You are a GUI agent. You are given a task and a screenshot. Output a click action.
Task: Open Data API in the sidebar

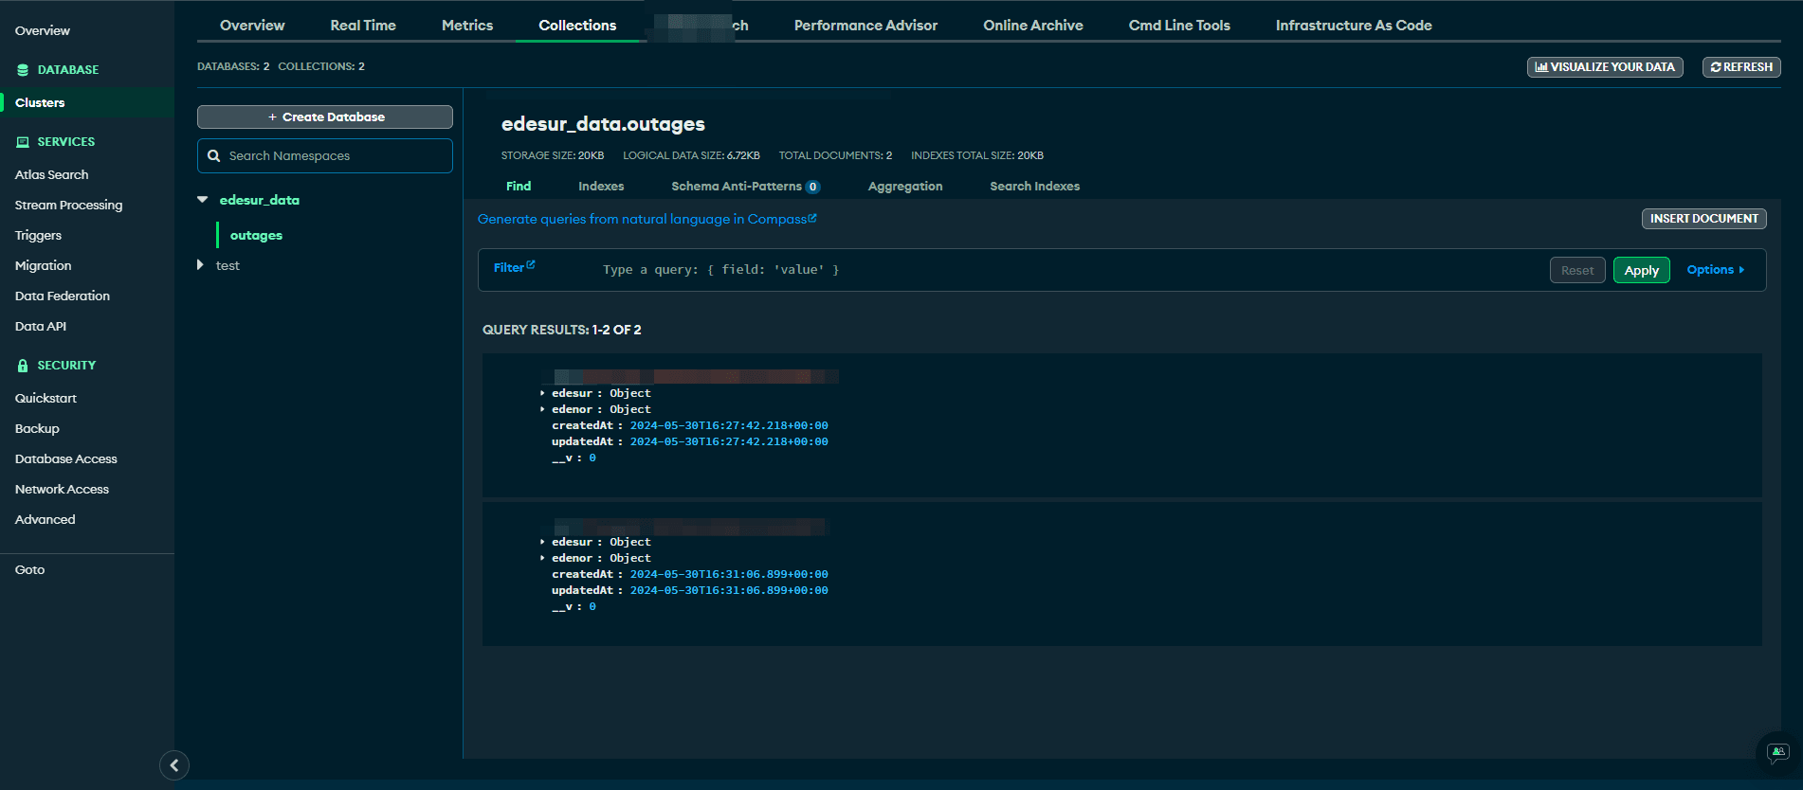click(x=41, y=327)
